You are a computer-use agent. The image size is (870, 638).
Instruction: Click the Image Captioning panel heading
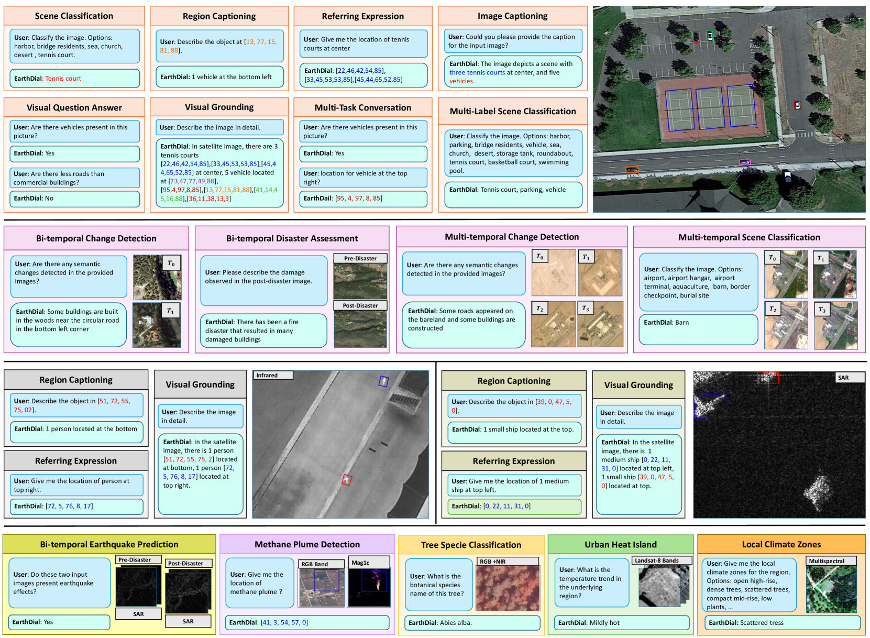(x=512, y=16)
